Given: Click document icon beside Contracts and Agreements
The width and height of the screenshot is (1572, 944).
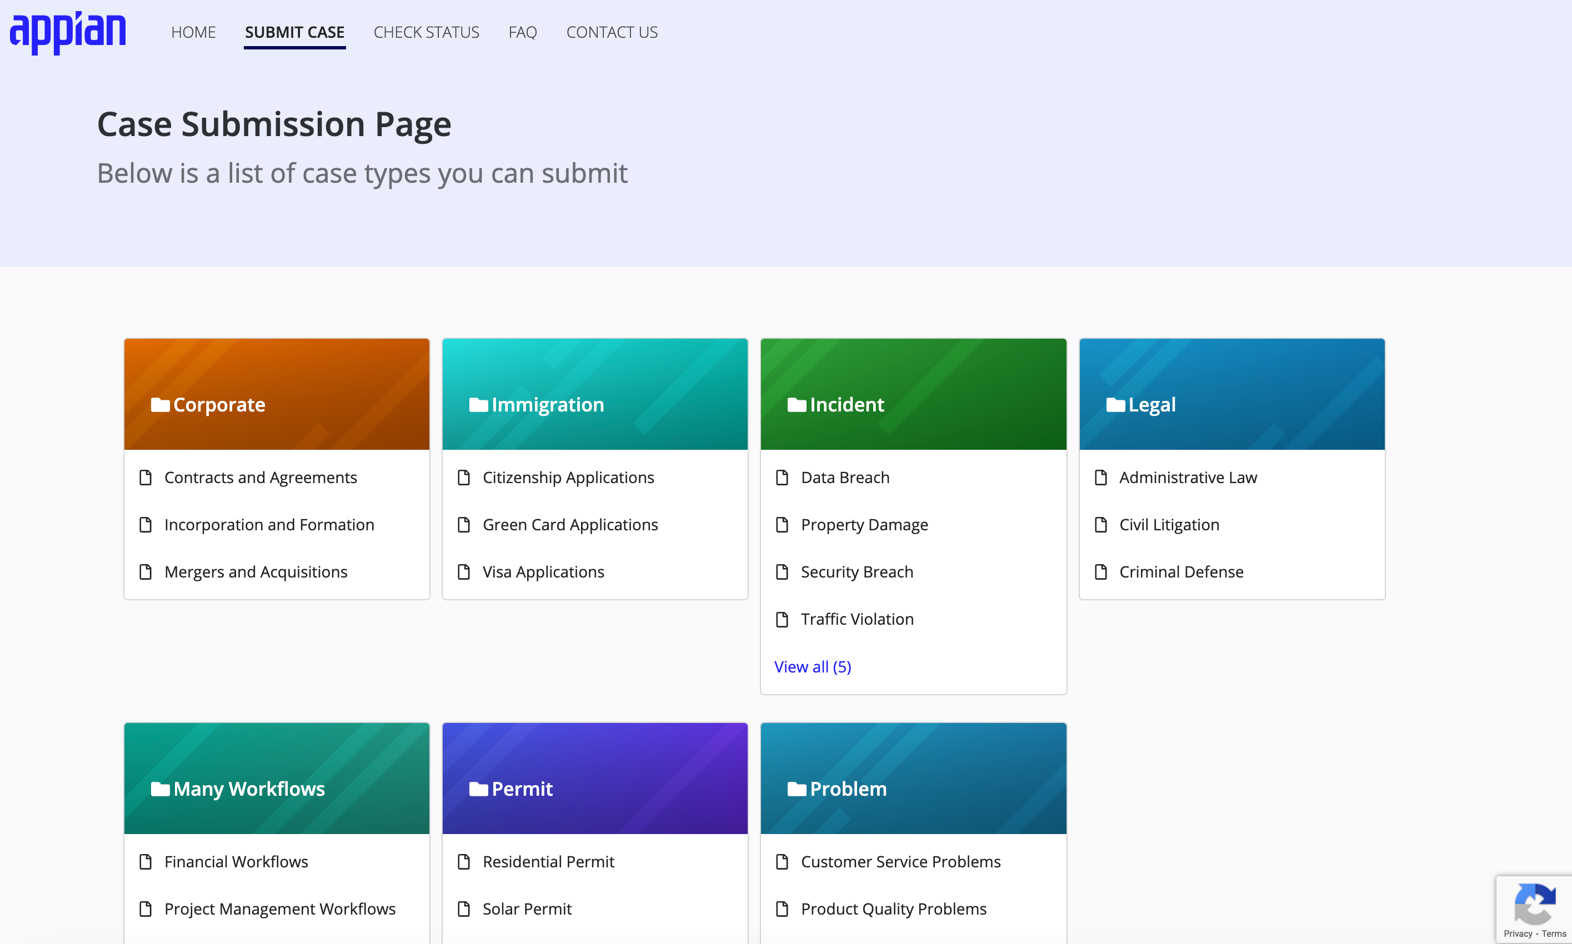Looking at the screenshot, I should click(x=146, y=477).
